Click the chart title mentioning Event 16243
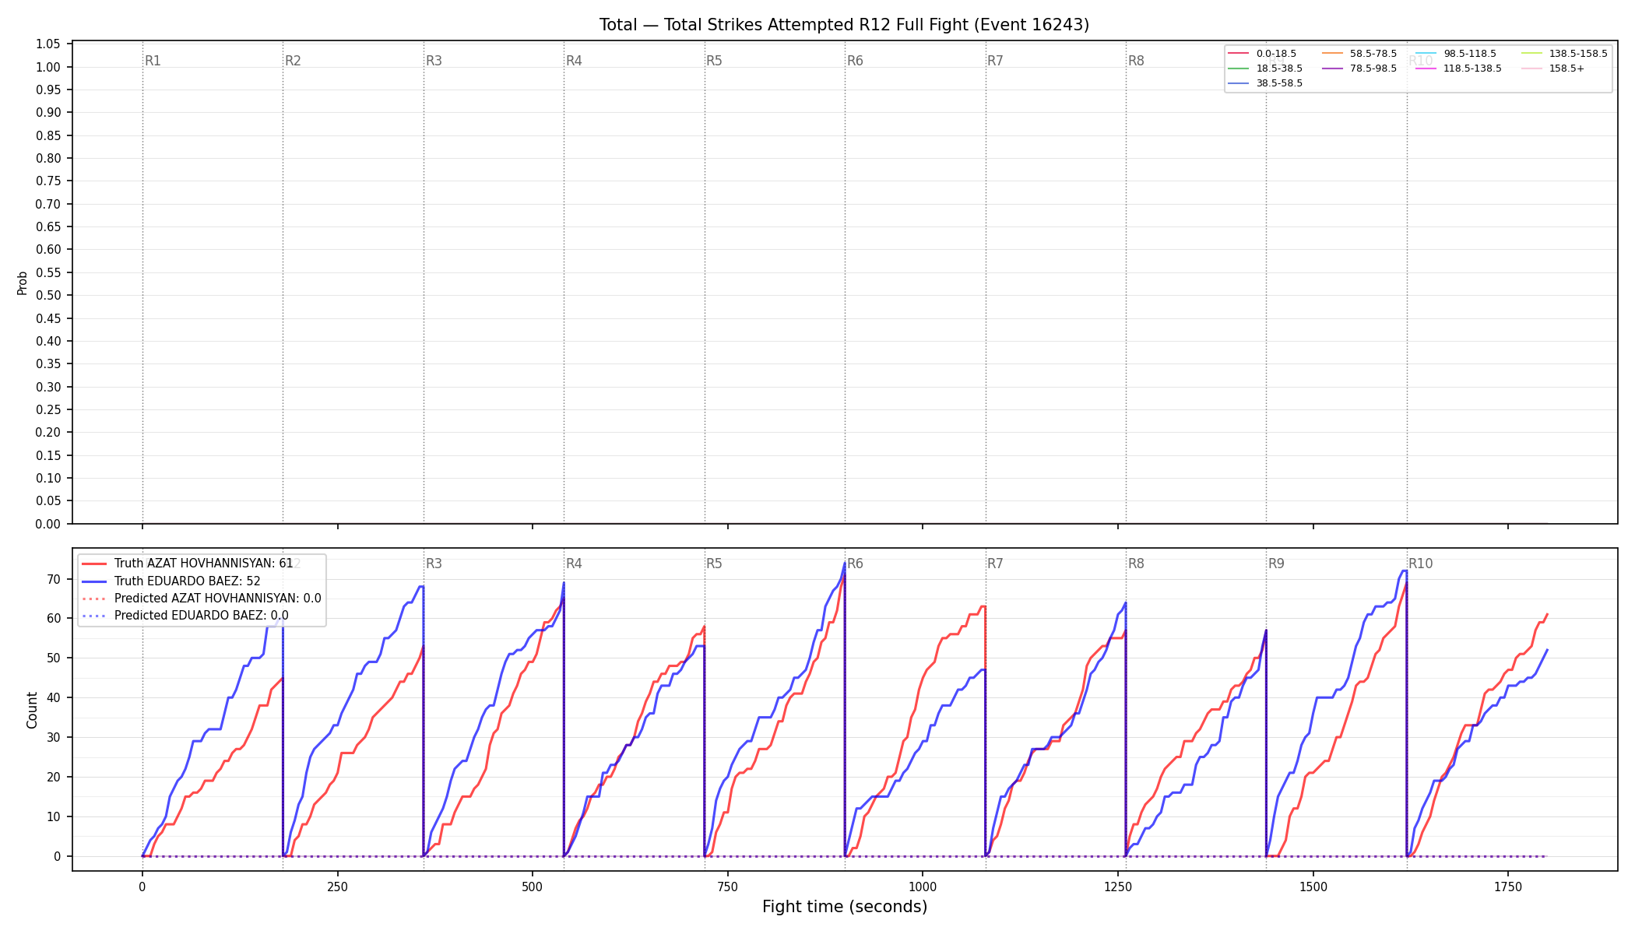Viewport: 1635px width, 934px height. point(844,25)
